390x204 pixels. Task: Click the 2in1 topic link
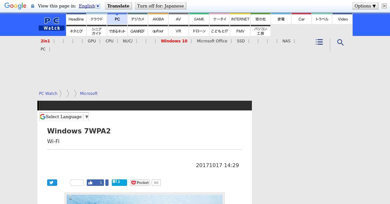coord(45,41)
